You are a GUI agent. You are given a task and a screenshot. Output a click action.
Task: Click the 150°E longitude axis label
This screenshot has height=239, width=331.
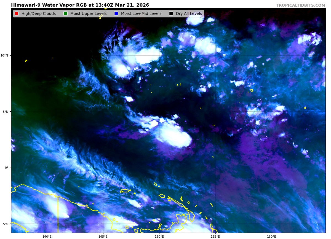159,236
